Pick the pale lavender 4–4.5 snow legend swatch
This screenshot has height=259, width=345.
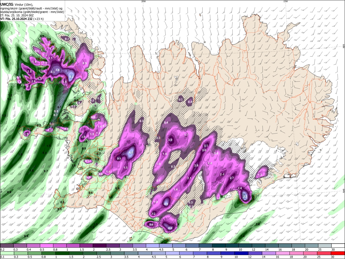point(152,246)
